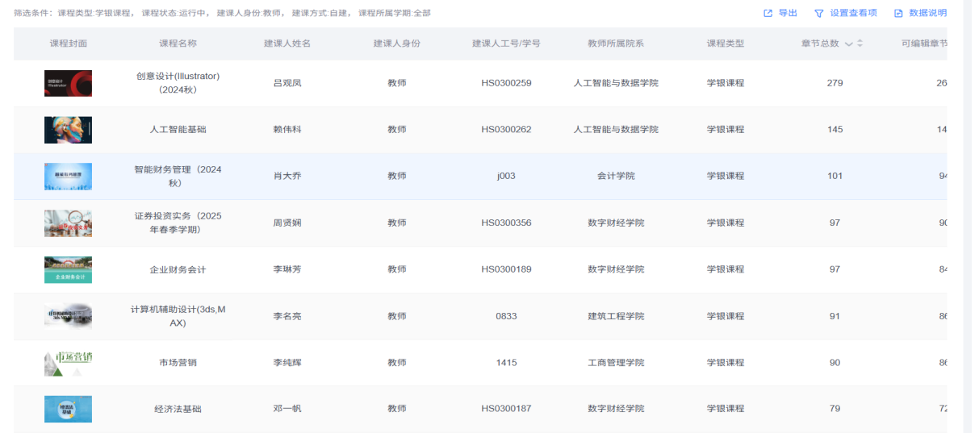Click the sort arrows beside 章节总数
Image resolution: width=979 pixels, height=433 pixels.
coord(860,44)
